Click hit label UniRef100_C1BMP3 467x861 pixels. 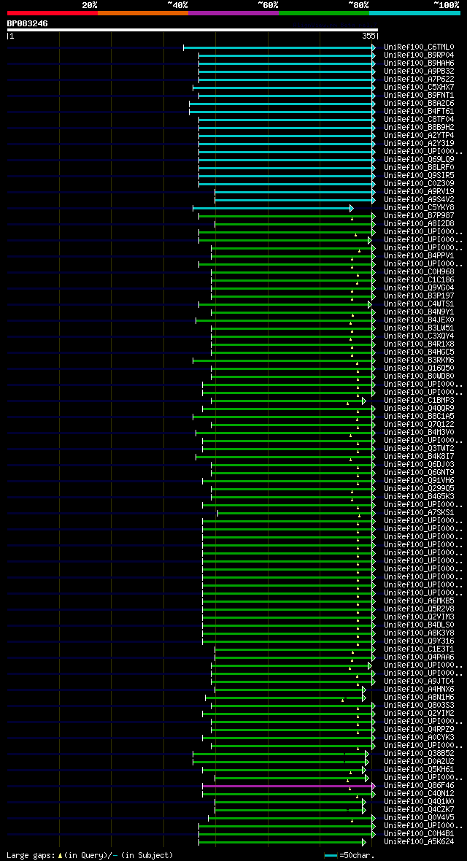pyautogui.click(x=419, y=401)
